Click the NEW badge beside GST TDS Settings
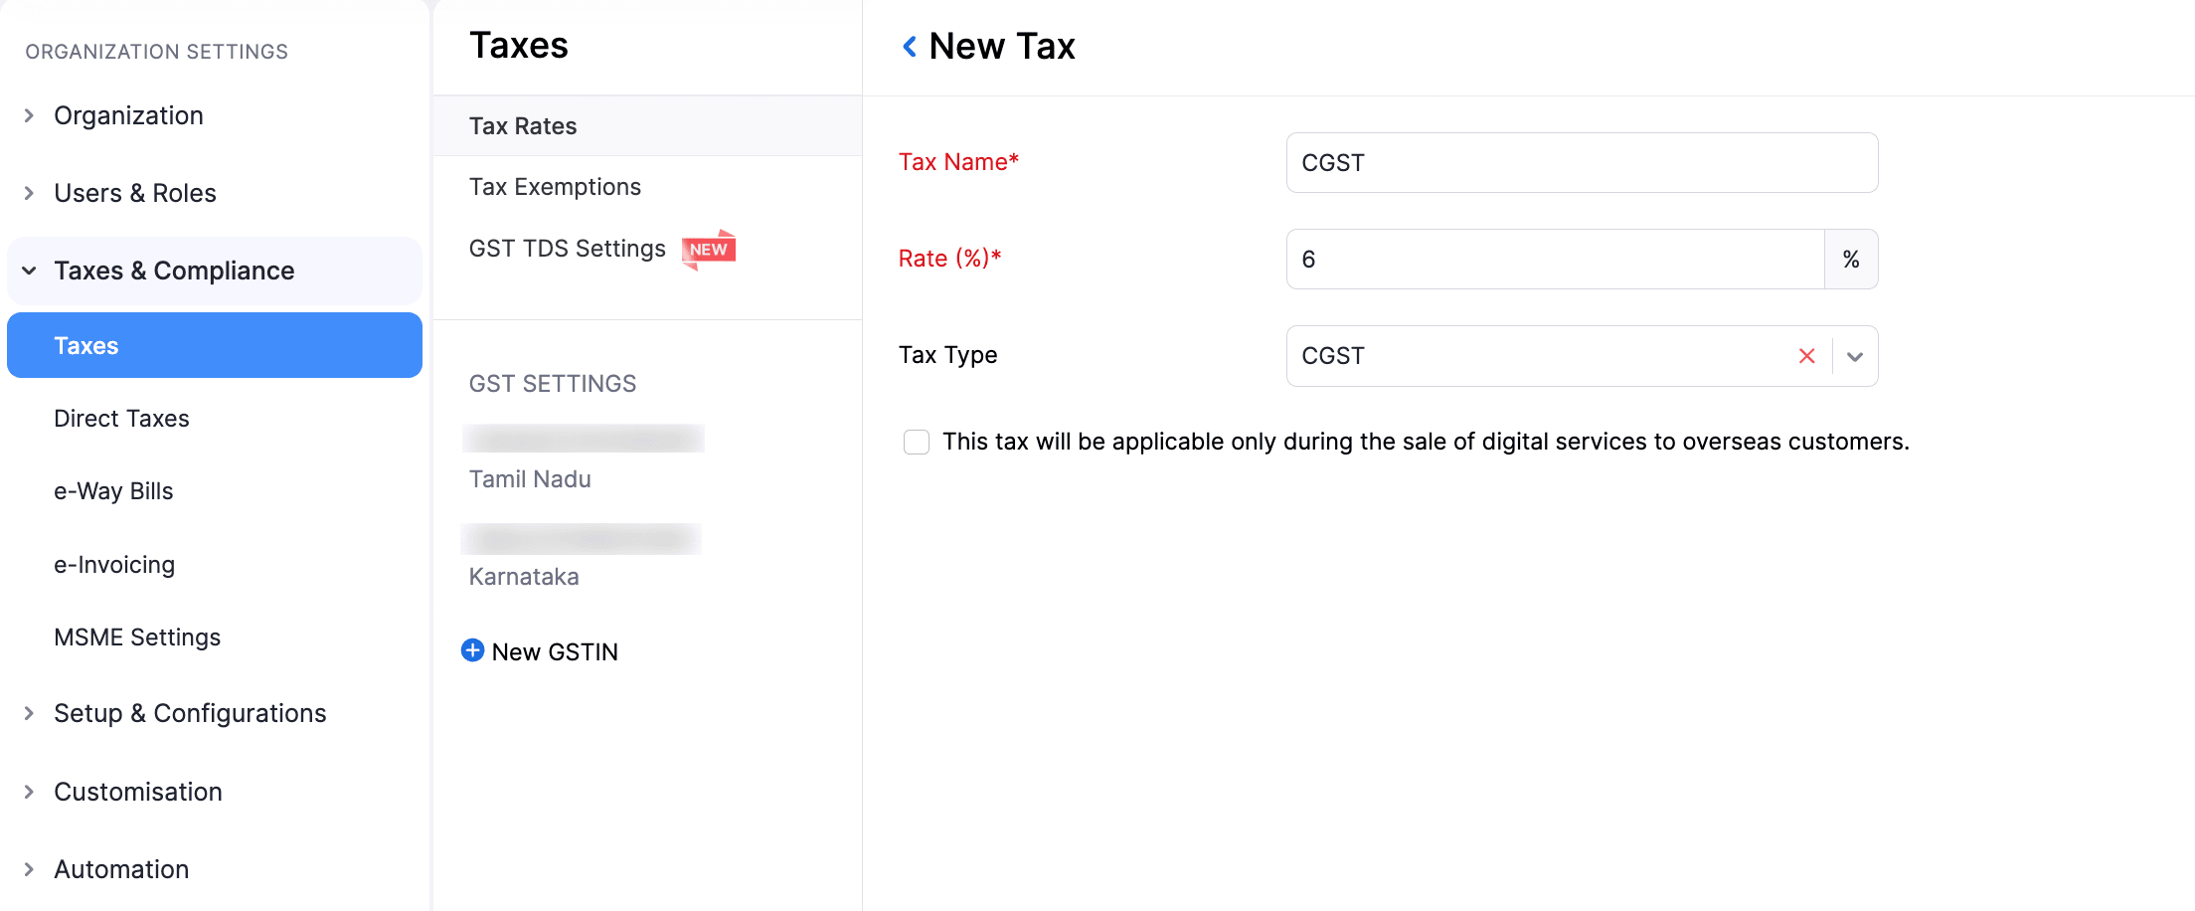Image resolution: width=2195 pixels, height=911 pixels. [709, 249]
